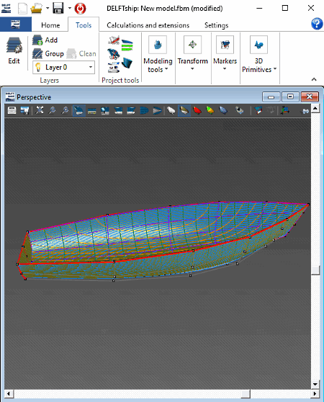The height and width of the screenshot is (402, 324).
Task: Add a new layer
Action: 45,40
